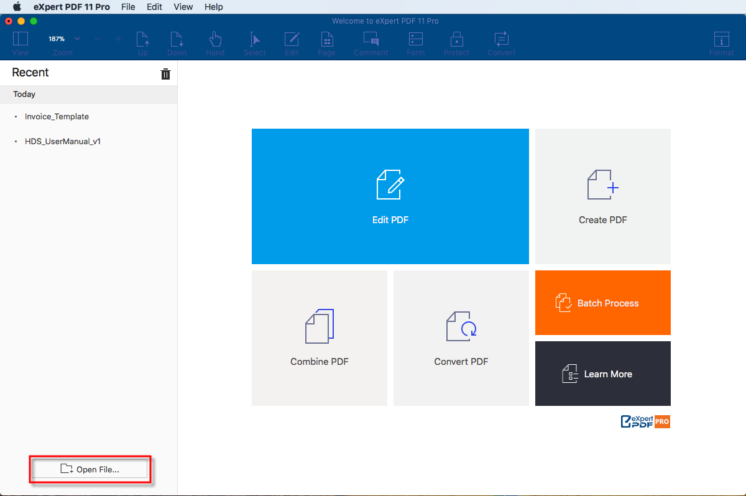This screenshot has height=496, width=746.
Task: Open the View menu in menu bar
Action: [x=183, y=7]
